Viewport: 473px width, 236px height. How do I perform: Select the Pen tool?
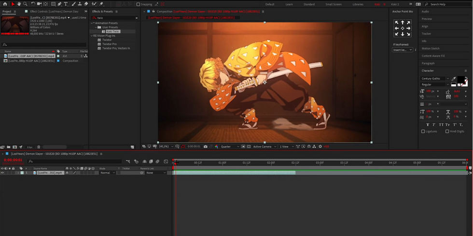pyautogui.click(x=59, y=4)
